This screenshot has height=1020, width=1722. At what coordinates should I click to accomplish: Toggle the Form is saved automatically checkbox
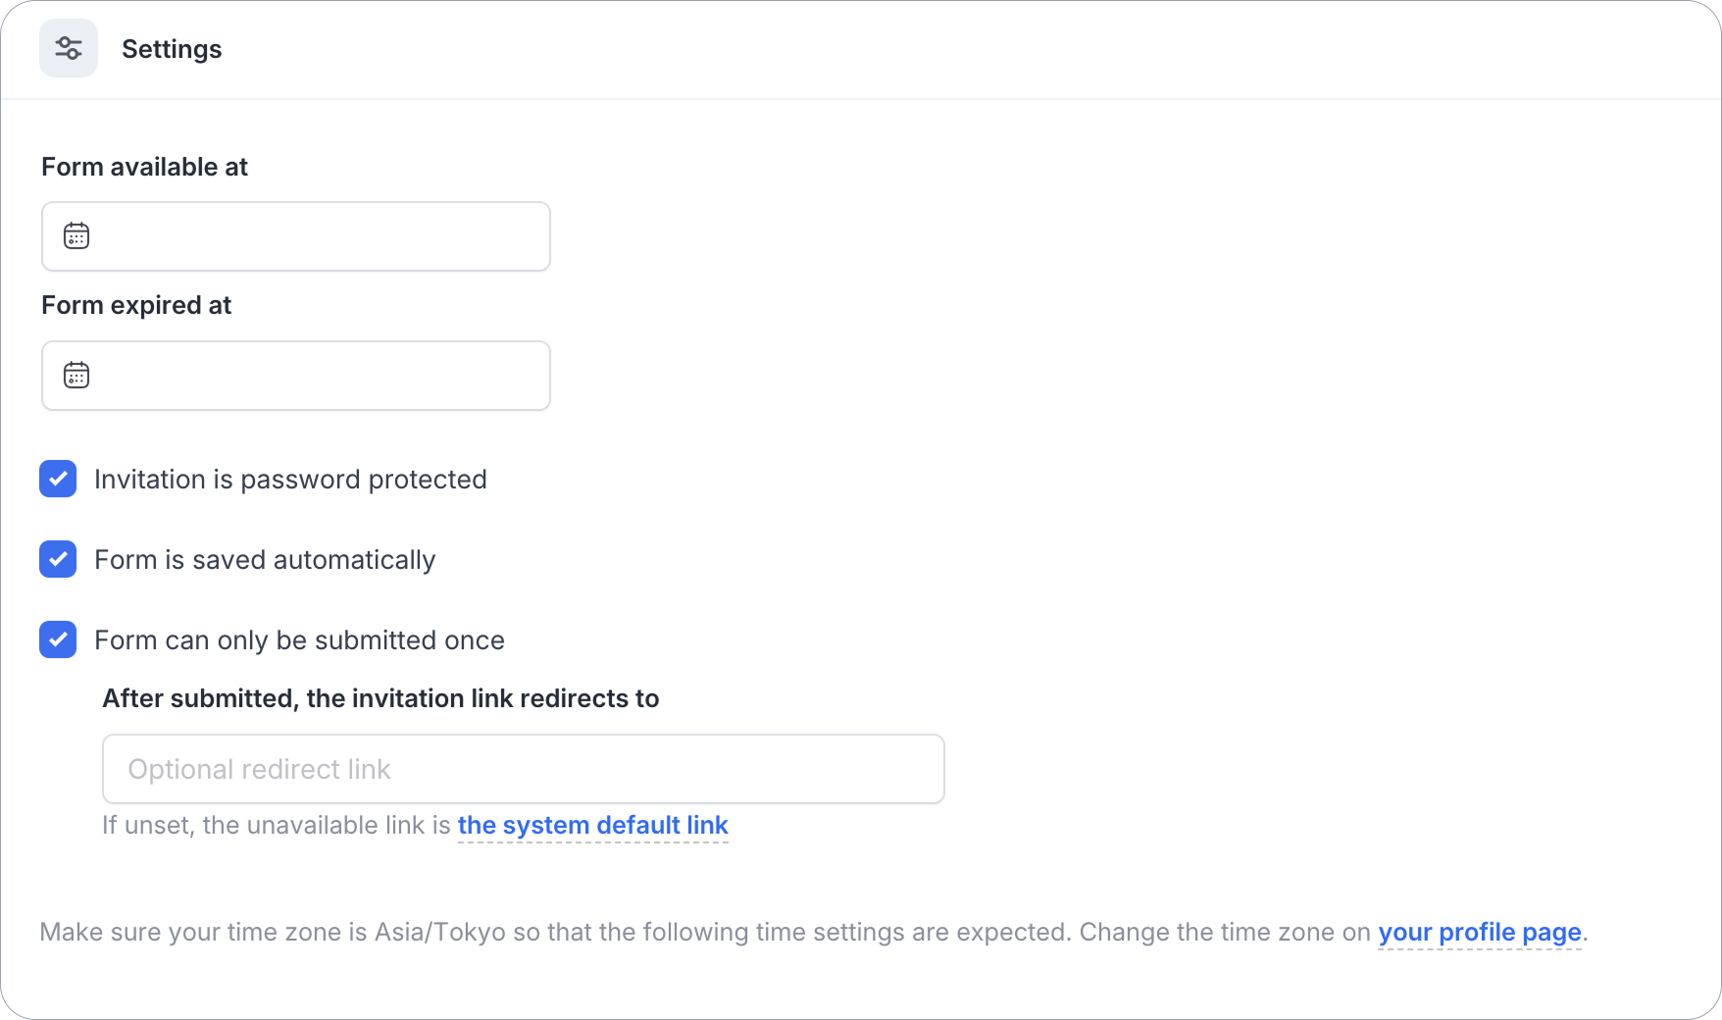[x=58, y=559]
